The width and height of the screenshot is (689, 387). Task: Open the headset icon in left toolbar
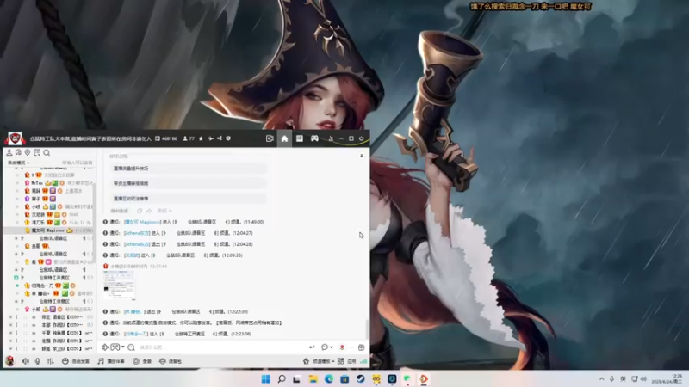18,152
